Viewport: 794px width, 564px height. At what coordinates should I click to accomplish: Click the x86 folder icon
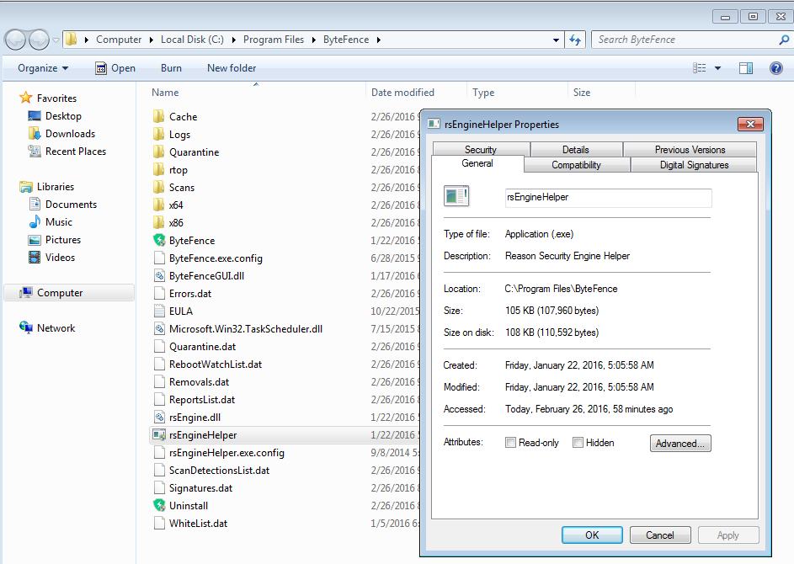159,223
